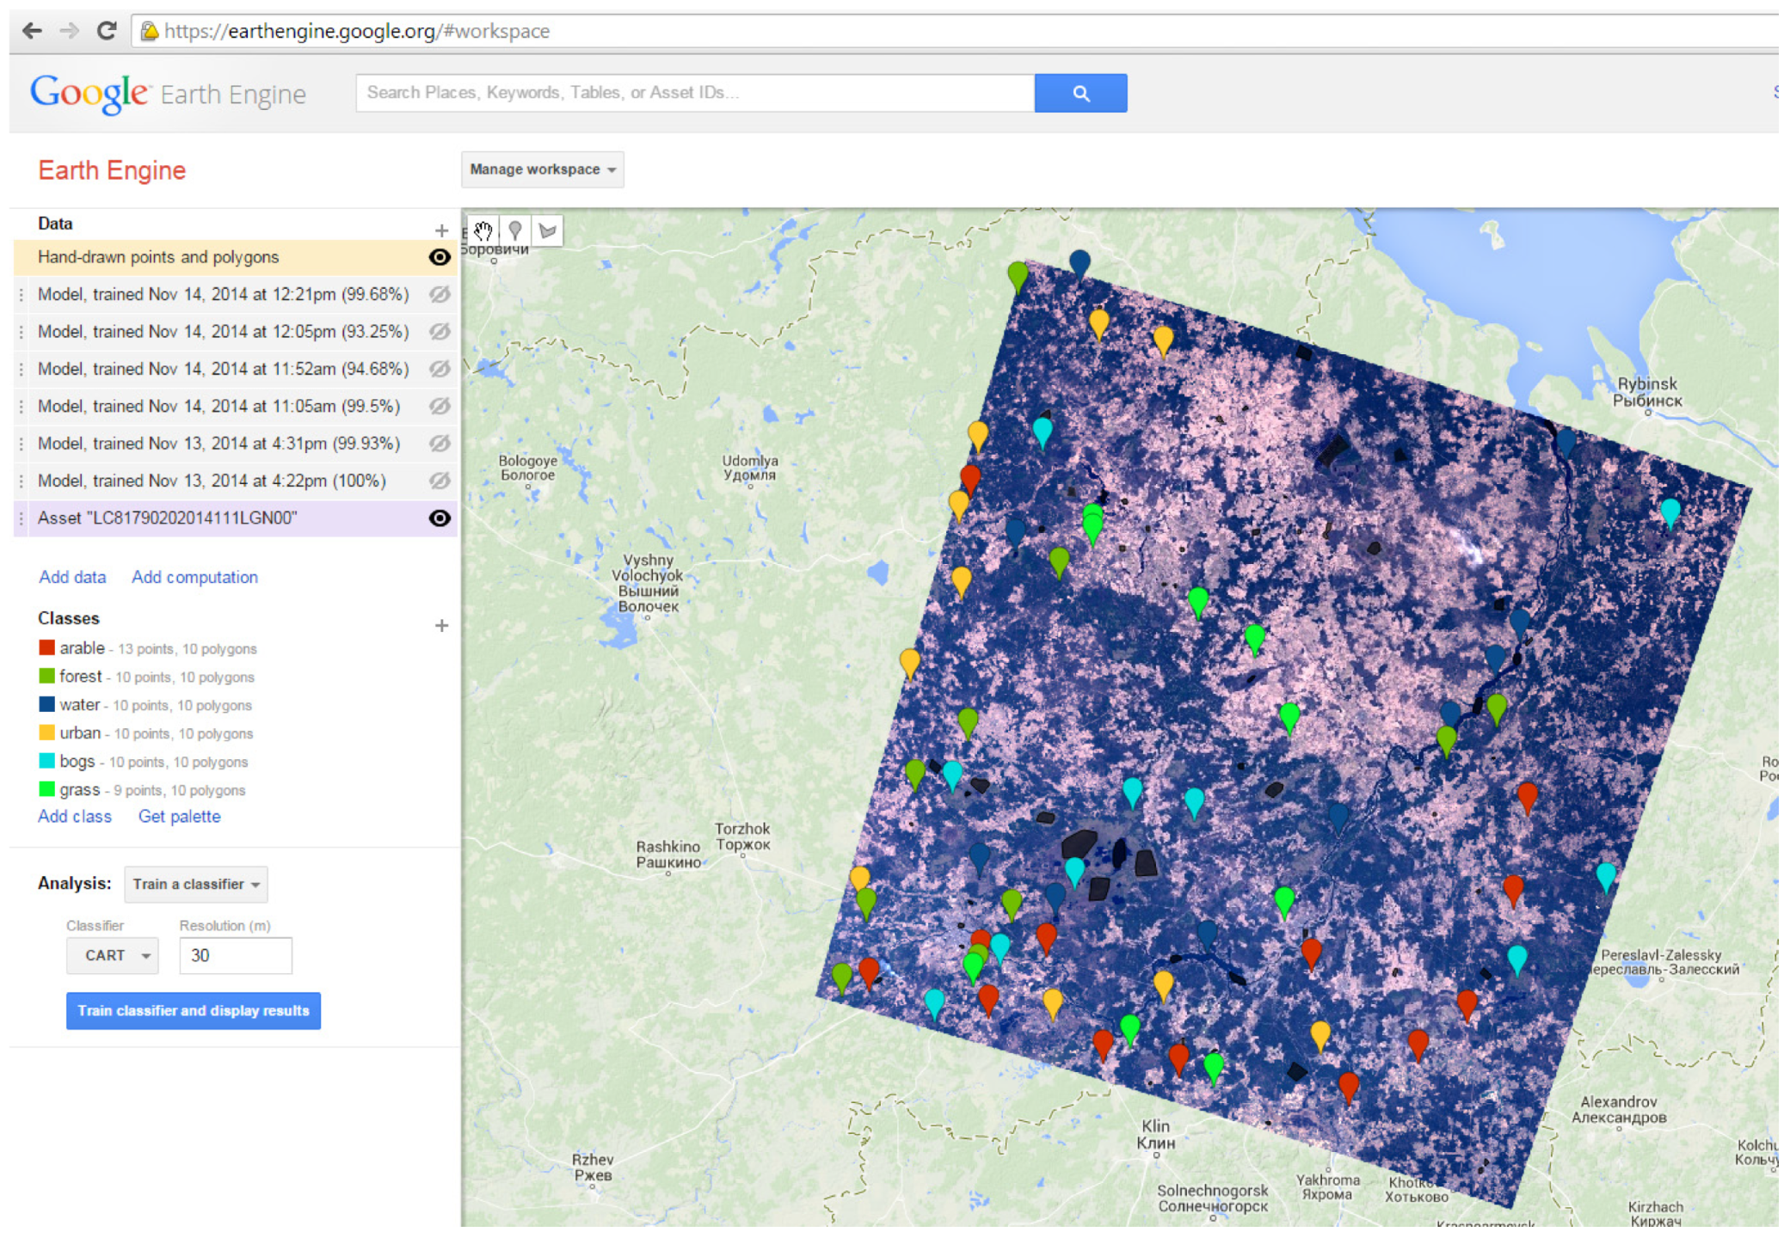The image size is (1790, 1238).
Task: Select the add point marker tool
Action: tap(514, 230)
